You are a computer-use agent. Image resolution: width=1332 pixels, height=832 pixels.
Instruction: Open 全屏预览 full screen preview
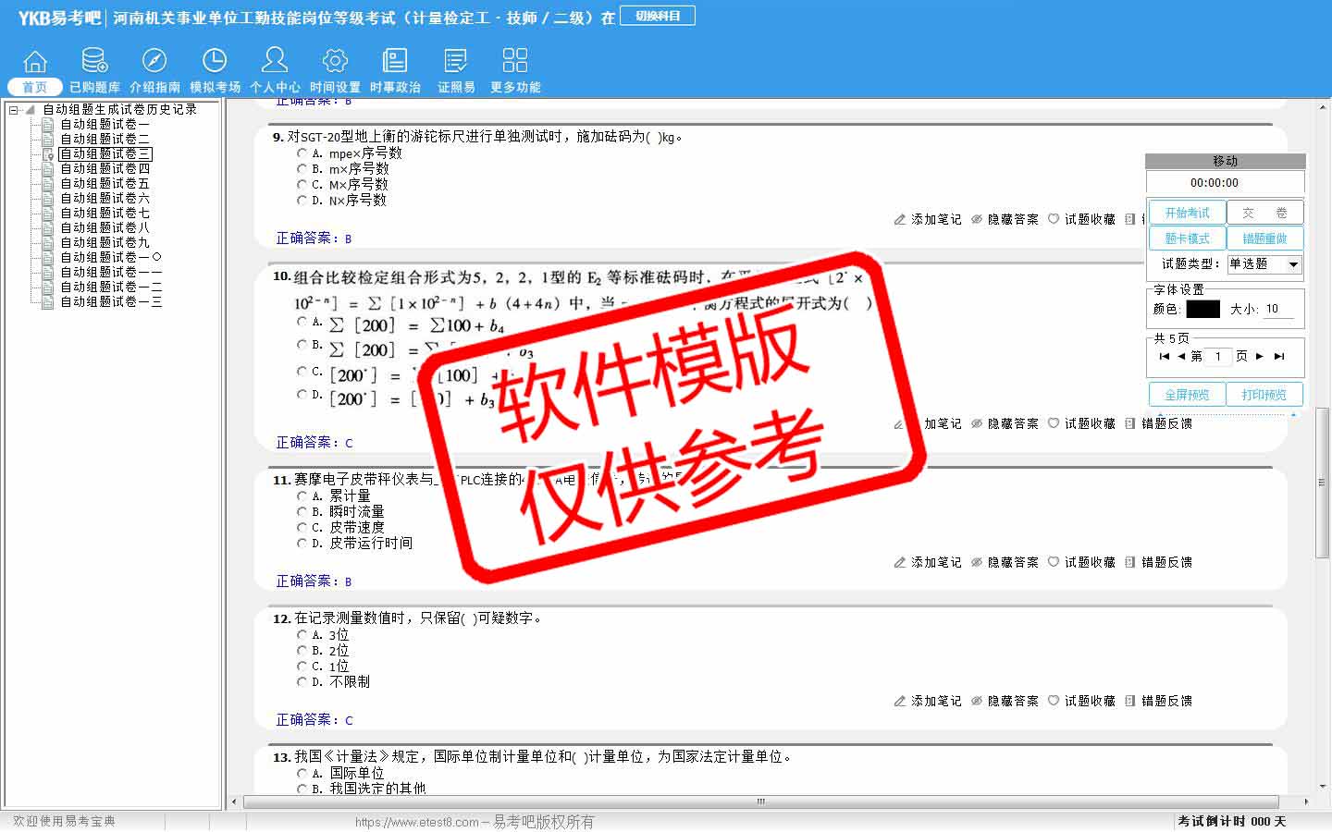tap(1187, 395)
